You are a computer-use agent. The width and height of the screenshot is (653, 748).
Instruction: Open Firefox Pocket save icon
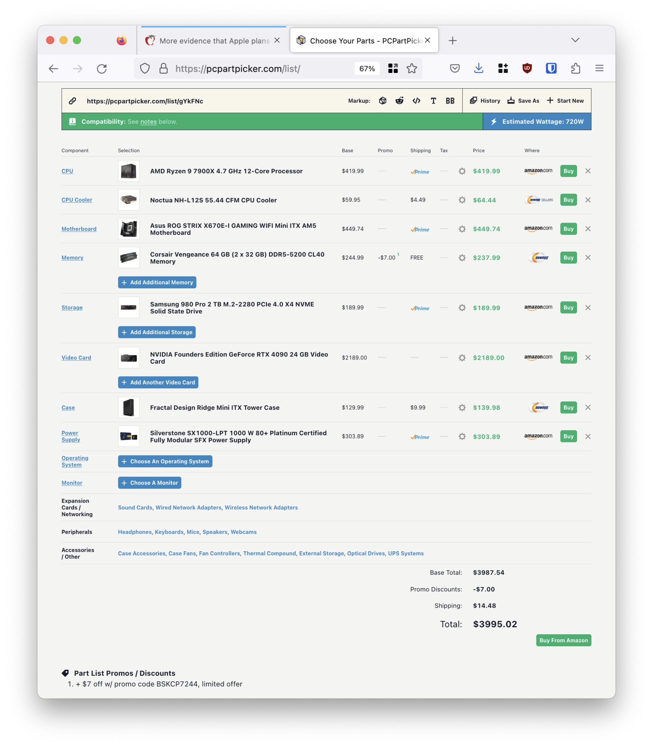pos(454,68)
